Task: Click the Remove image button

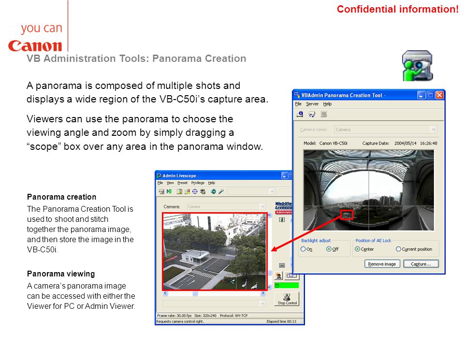Action: pyautogui.click(x=382, y=264)
